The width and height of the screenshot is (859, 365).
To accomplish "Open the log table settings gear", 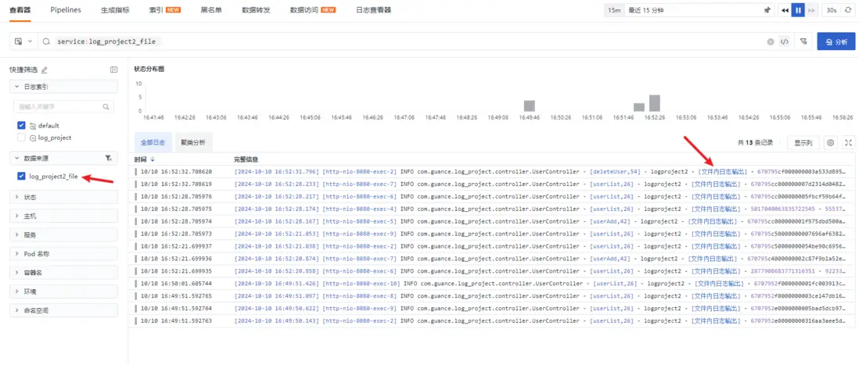I will (831, 143).
